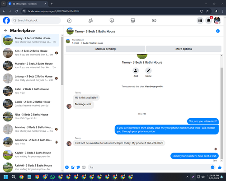
Task: Click the Add people icon
Action: [136, 70]
